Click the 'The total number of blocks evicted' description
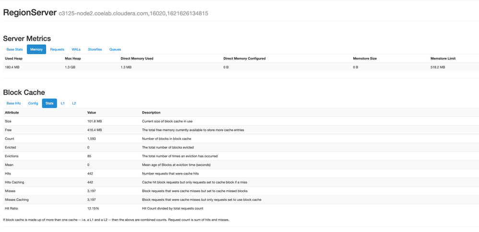 [168, 147]
